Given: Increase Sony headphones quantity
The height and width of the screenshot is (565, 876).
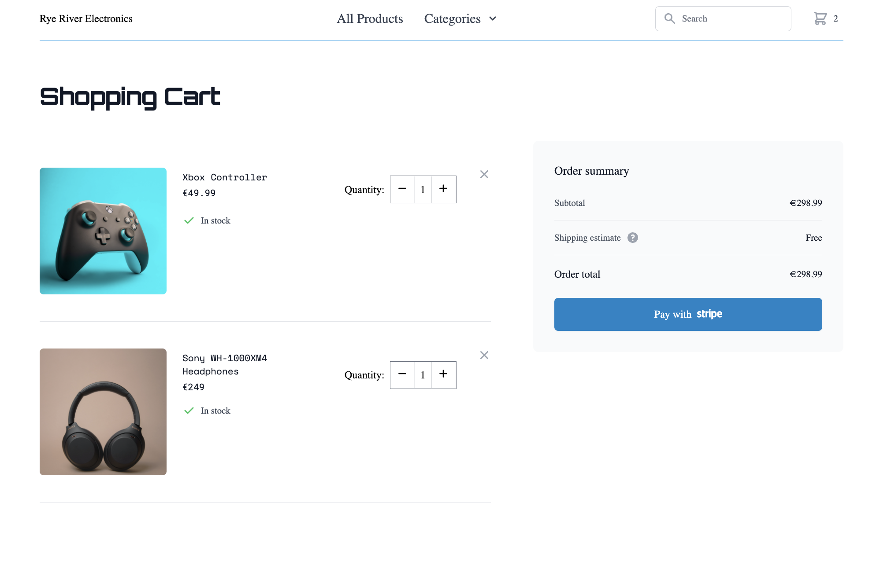Looking at the screenshot, I should [x=443, y=375].
